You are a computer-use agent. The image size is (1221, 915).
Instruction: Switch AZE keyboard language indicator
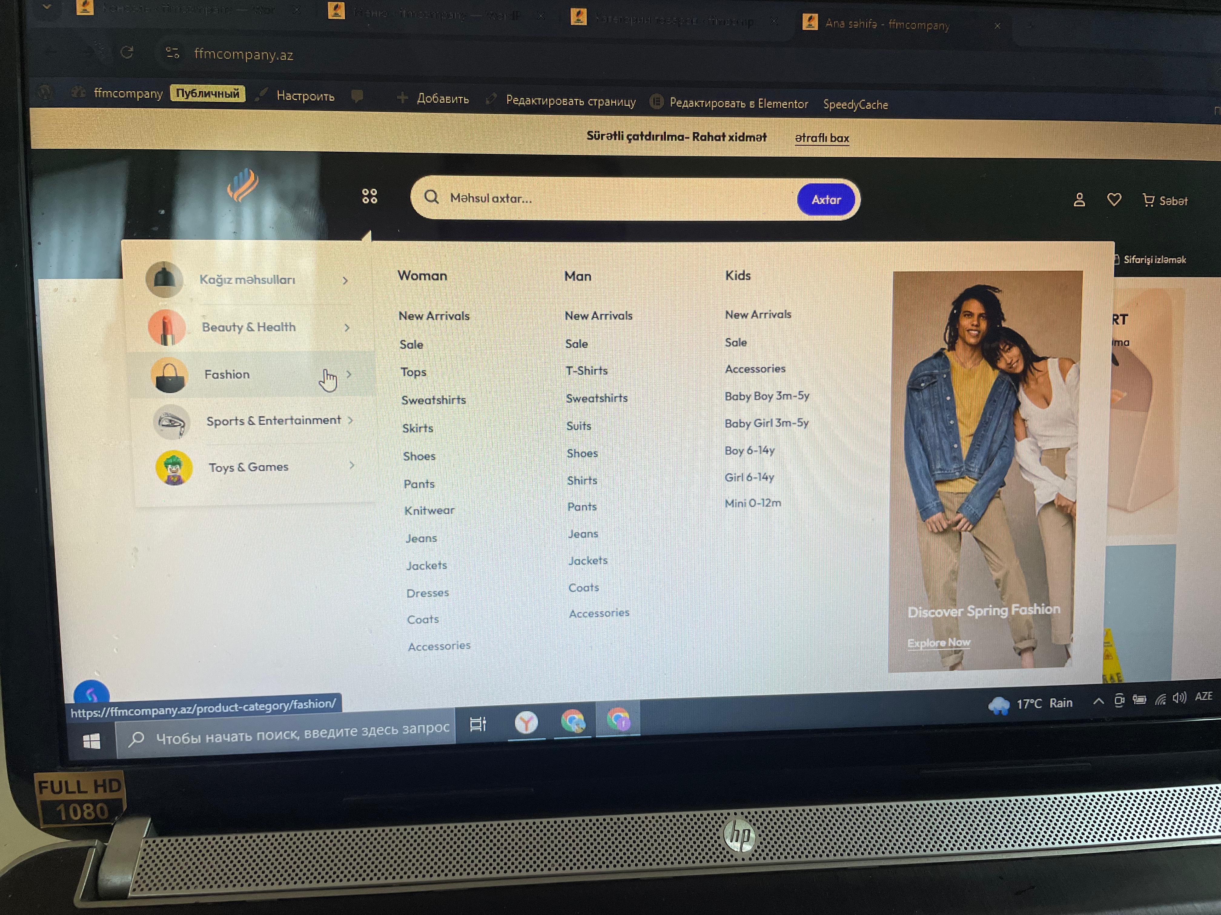1203,697
